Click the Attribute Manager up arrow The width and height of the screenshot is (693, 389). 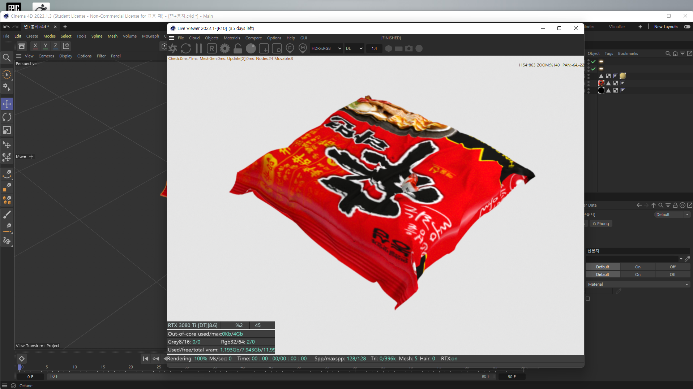click(x=654, y=205)
